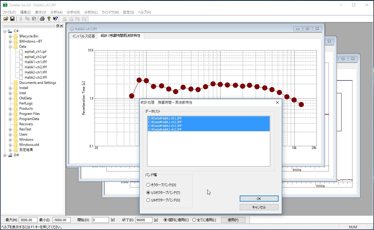Viewport: 374px width, 230px height.
Task: Click the 最大(M) input field
Action: pyautogui.click(x=28, y=220)
